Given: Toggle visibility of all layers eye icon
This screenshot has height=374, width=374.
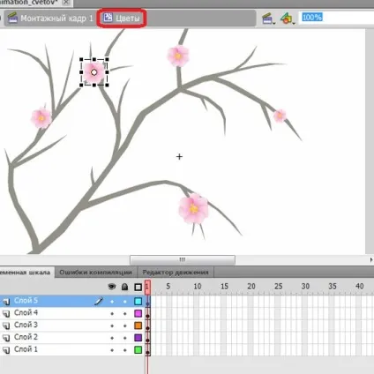Looking at the screenshot, I should 112,287.
